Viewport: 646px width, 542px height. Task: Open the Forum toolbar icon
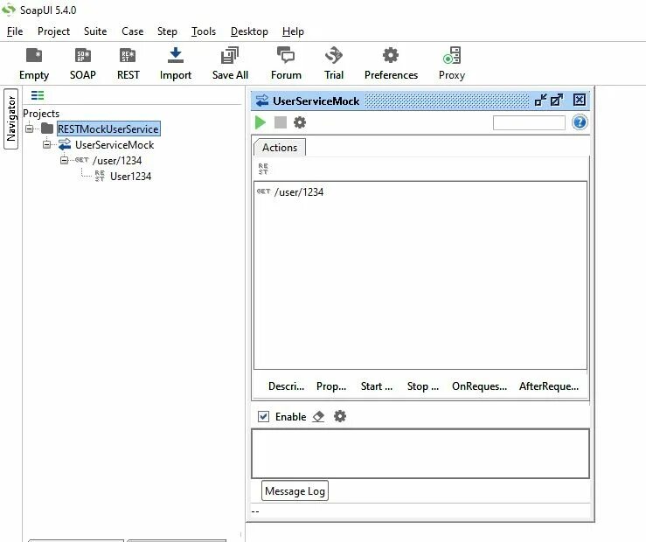point(286,63)
